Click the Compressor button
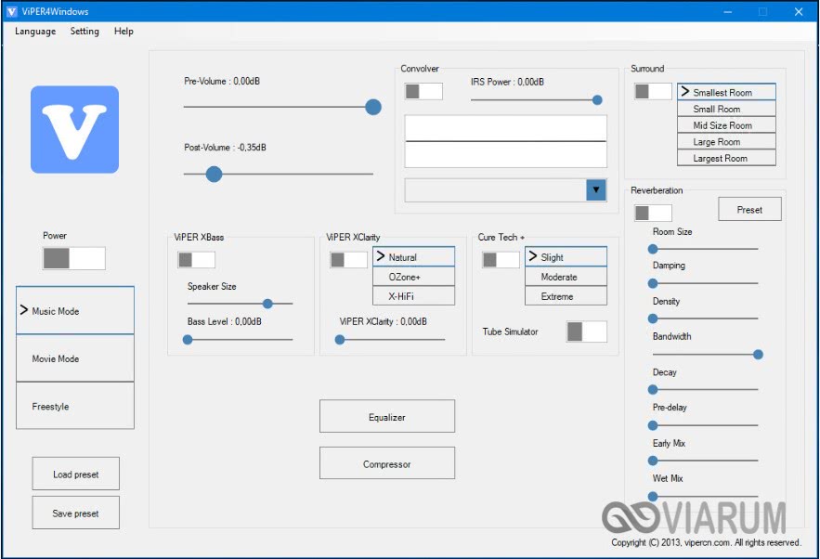Viewport: 820px width, 559px height. pyautogui.click(x=387, y=463)
